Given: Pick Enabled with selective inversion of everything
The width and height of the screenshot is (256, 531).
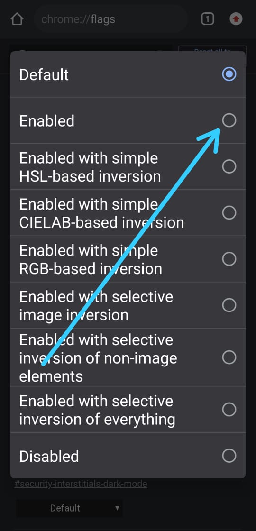Looking at the screenshot, I should click(128, 410).
